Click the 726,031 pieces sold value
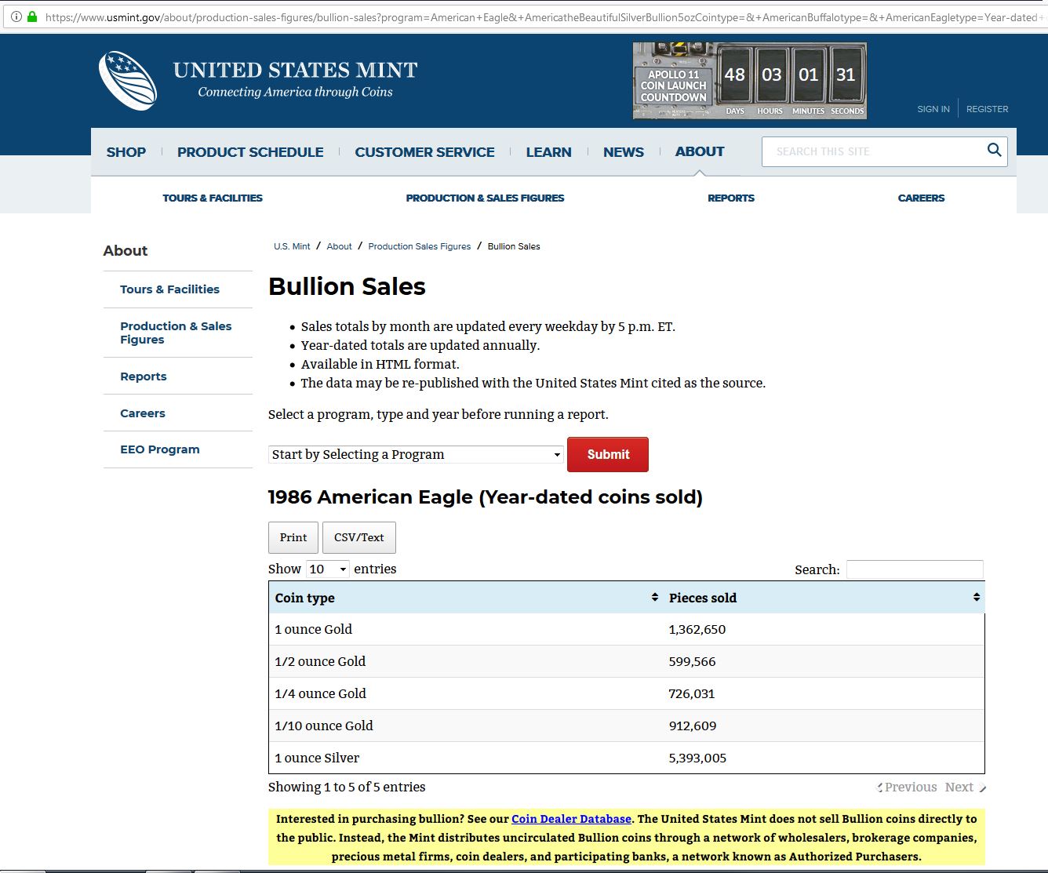This screenshot has height=873, width=1048. (692, 693)
